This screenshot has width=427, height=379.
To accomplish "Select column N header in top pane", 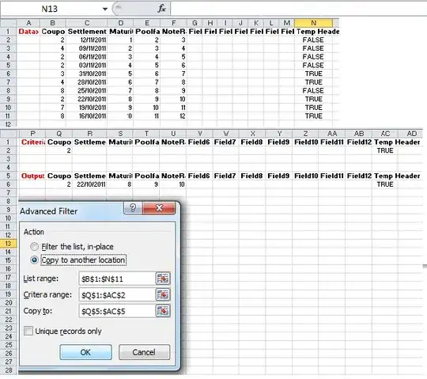I will (313, 23).
